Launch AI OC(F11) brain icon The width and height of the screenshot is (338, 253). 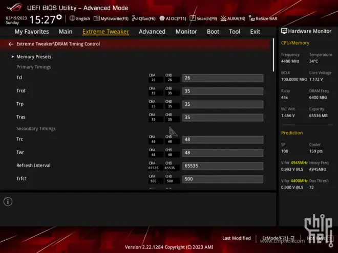coord(162,18)
